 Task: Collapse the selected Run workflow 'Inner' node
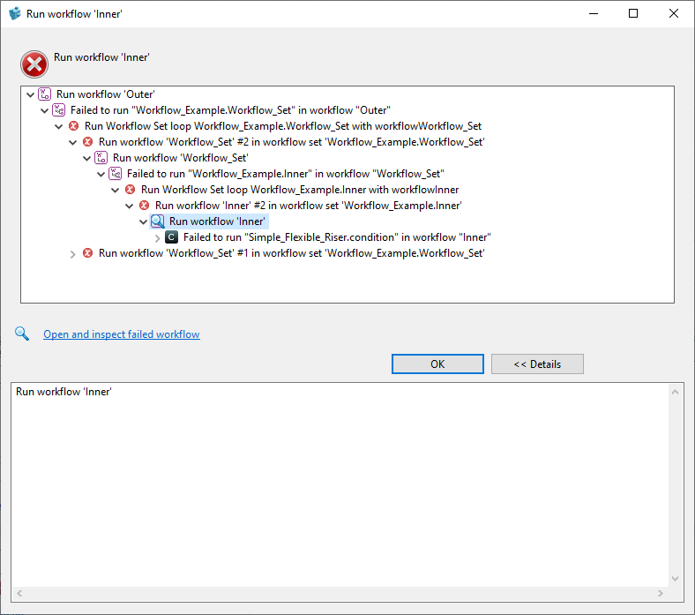coord(143,221)
